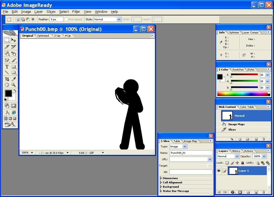Viewport: 274px width, 197px height.
Task: Open the layer blend mode Normal dropdown
Action: (228, 156)
